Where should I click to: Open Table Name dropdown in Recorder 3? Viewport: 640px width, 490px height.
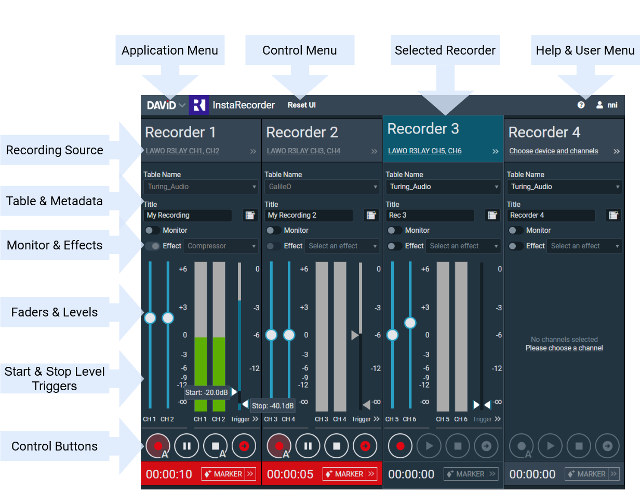point(443,187)
